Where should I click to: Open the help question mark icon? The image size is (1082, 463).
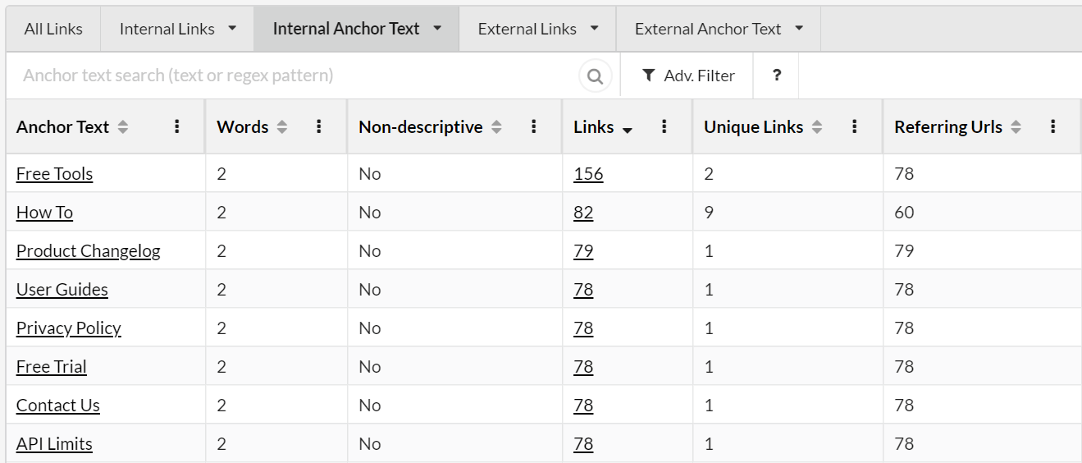click(x=776, y=76)
